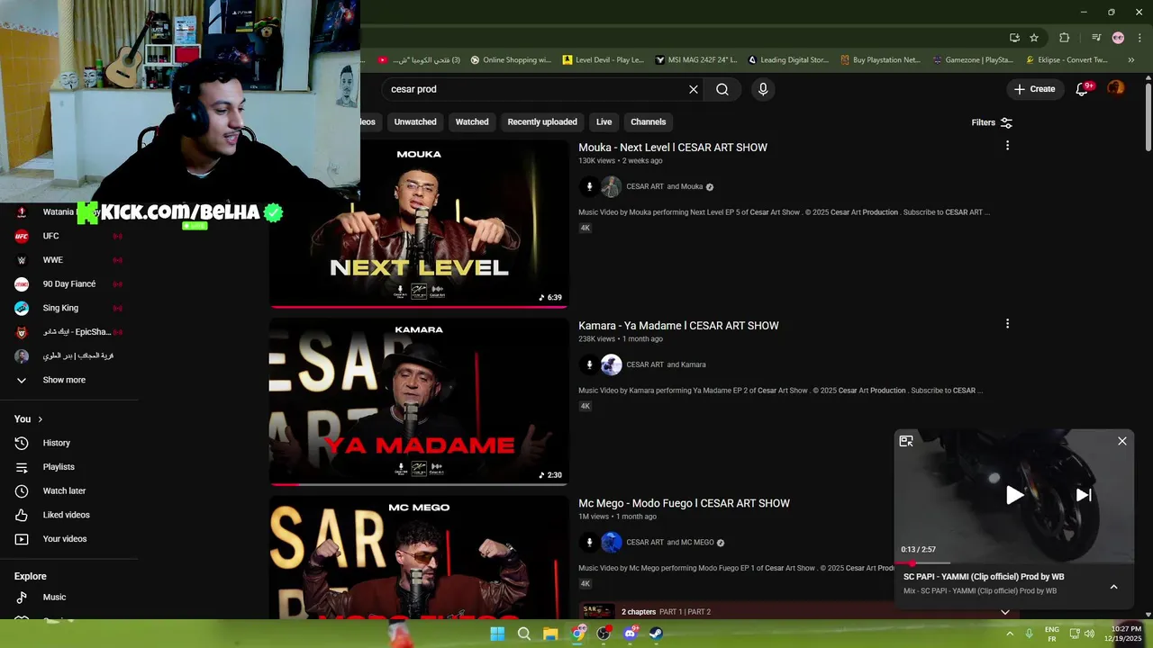Open Windows taskbar search

[524, 634]
